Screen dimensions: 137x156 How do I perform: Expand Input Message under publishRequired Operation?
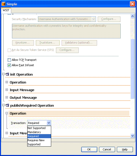7,133
